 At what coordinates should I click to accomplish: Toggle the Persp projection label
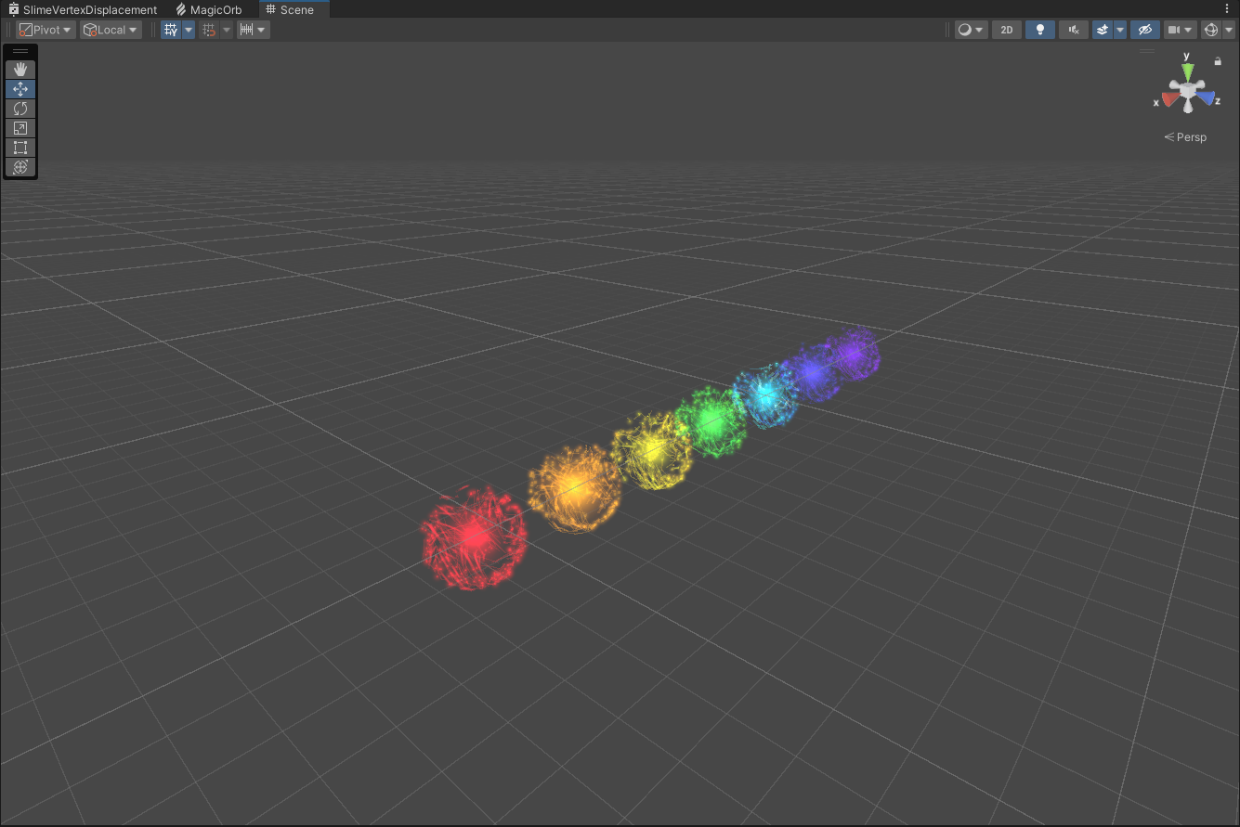pos(1185,137)
